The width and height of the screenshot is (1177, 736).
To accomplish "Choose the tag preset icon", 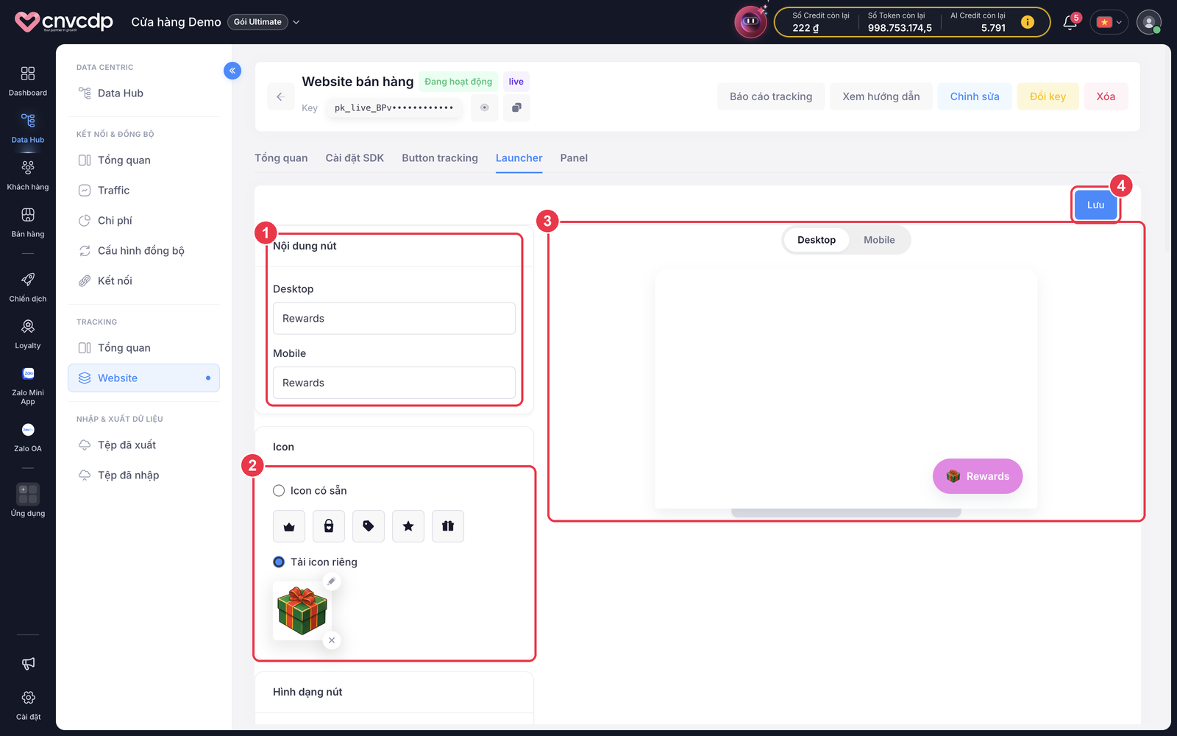I will pyautogui.click(x=369, y=526).
